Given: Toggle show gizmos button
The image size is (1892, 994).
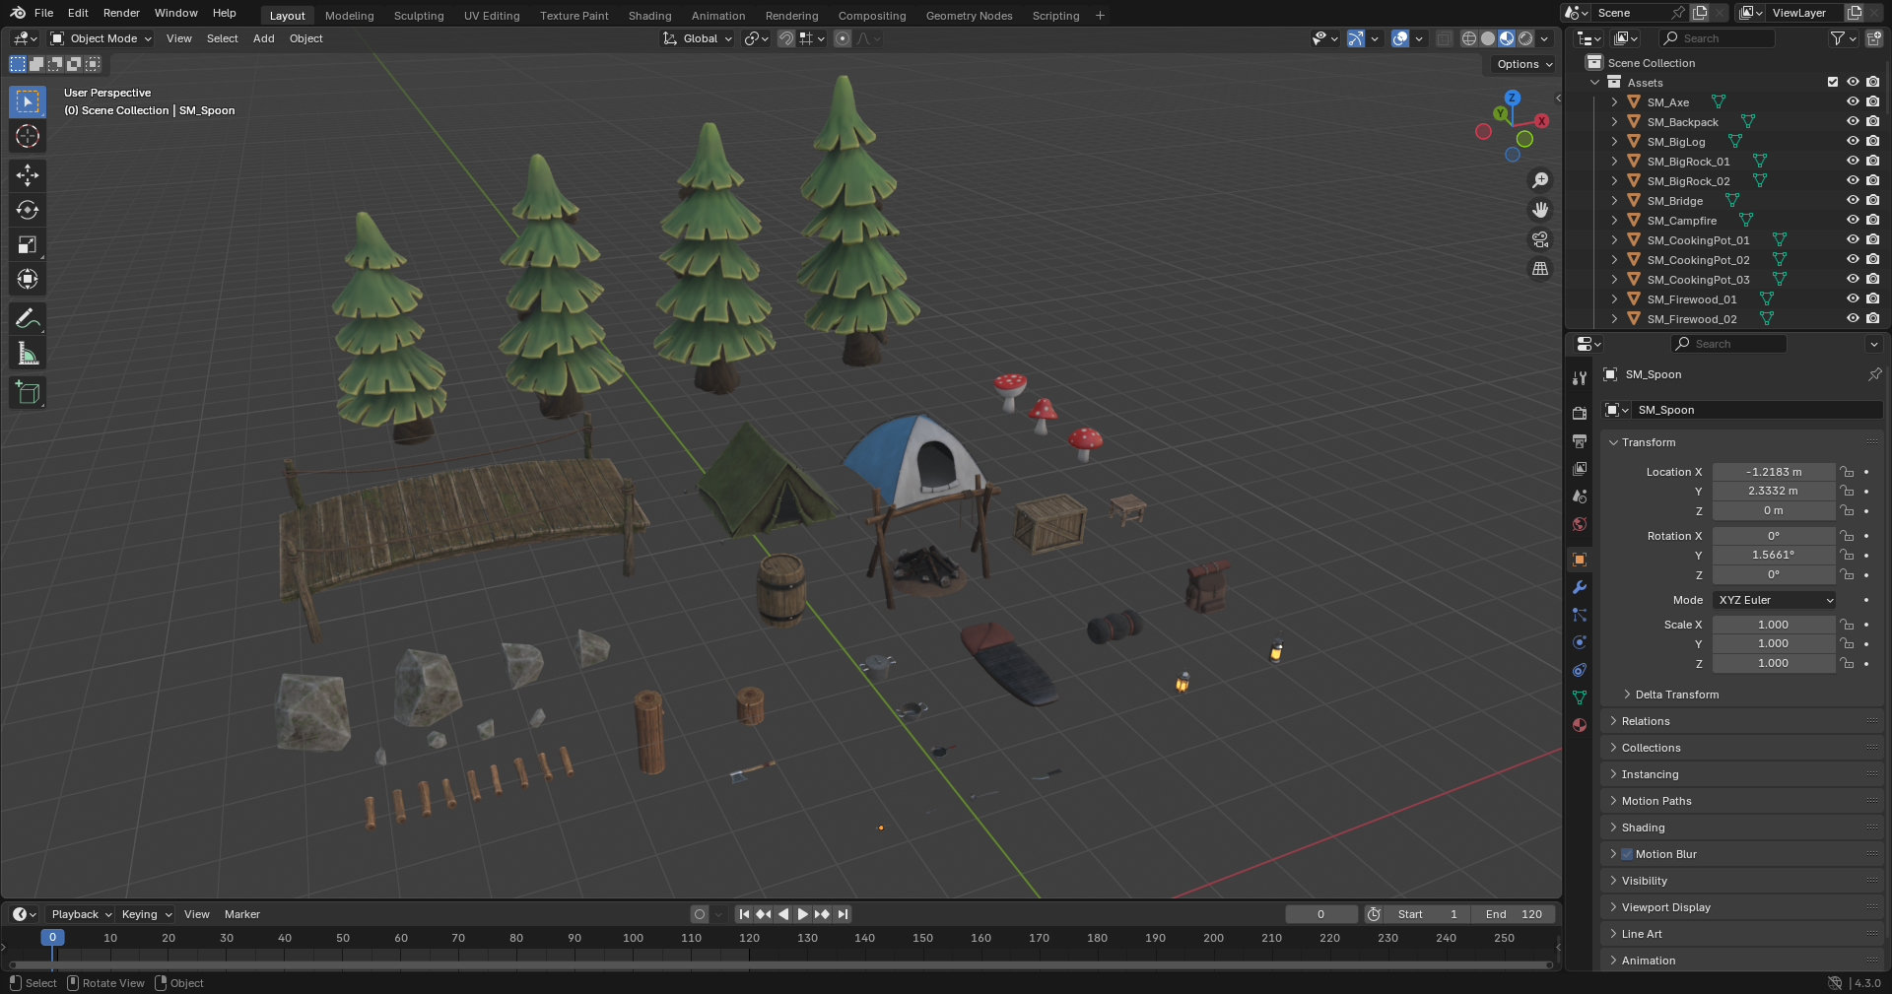Looking at the screenshot, I should [x=1356, y=38].
